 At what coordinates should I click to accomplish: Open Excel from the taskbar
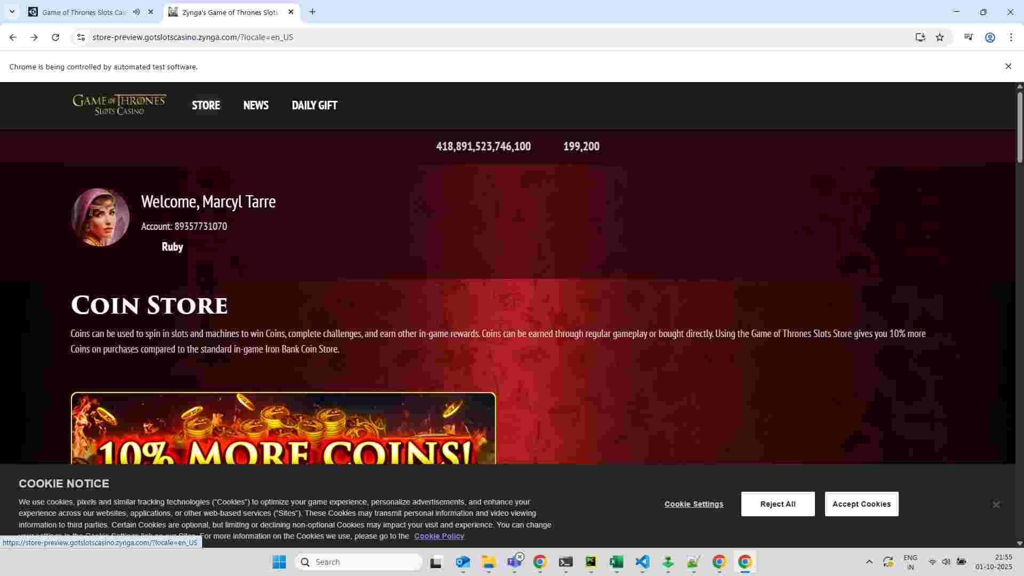click(x=617, y=562)
